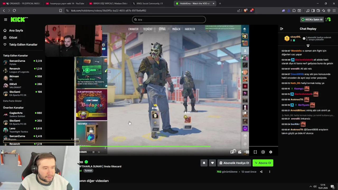Open CaglarArts Sadece Sohbet channel
Viewport: 338px width, 190px height.
(x=22, y=115)
